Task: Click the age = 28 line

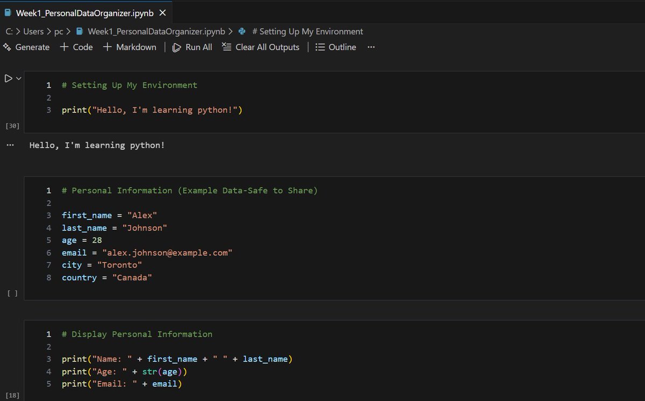Action: pyautogui.click(x=82, y=240)
